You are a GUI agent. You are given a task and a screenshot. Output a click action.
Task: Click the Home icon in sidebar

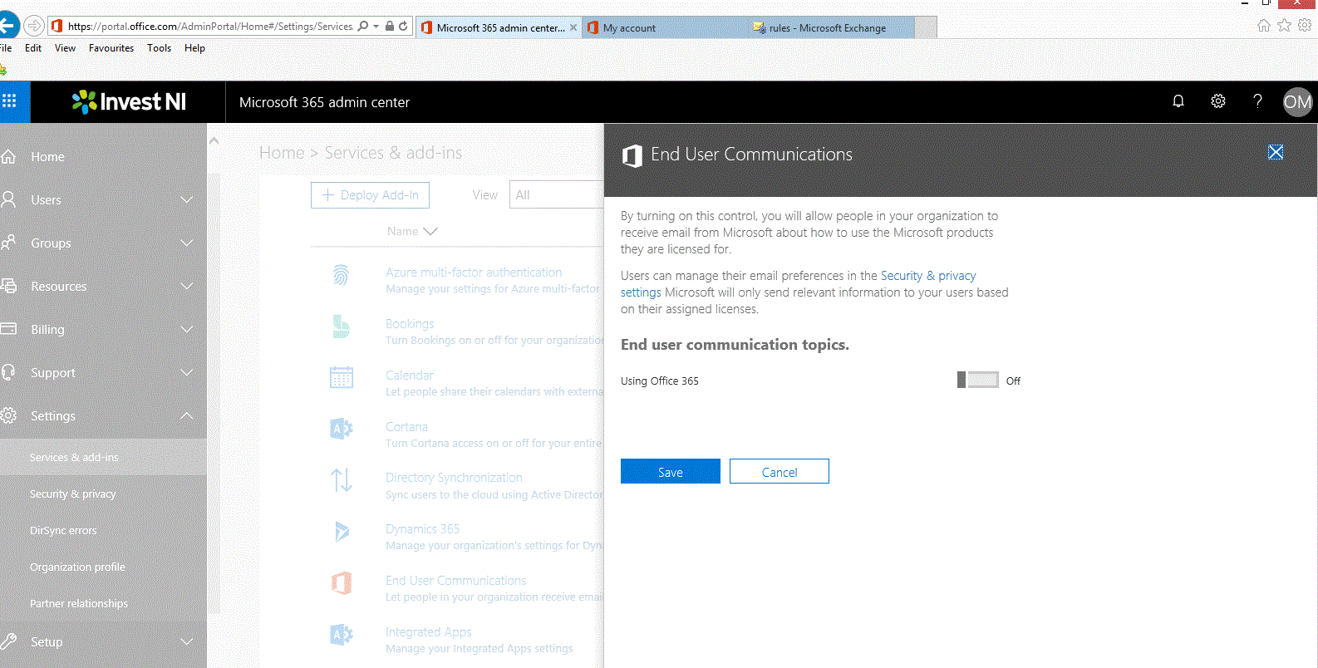[x=8, y=157]
